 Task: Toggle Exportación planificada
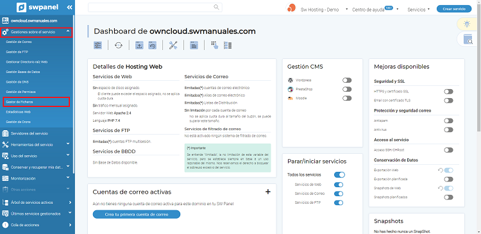tap(448, 179)
